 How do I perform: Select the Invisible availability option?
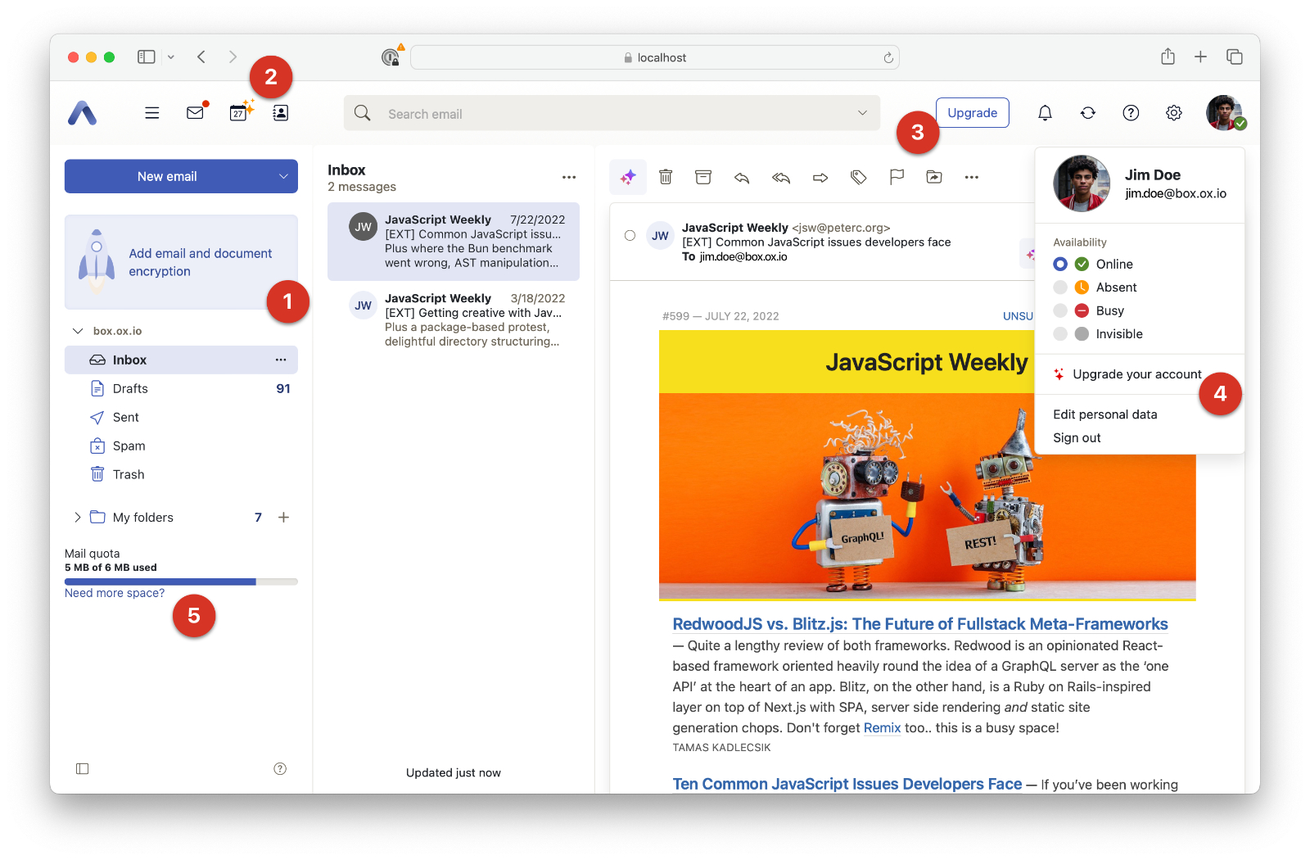[x=1118, y=334]
